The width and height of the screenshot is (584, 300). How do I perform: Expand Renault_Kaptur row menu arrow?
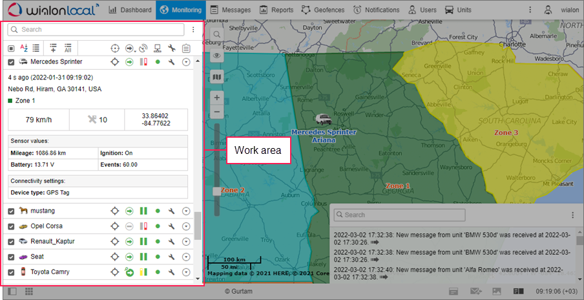[186, 242]
